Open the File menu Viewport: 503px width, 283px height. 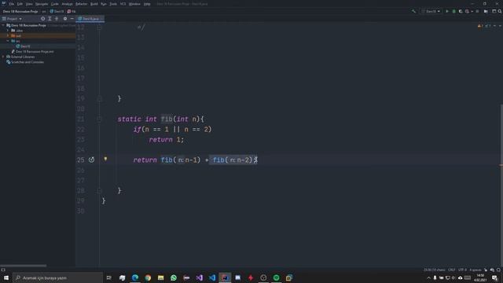point(12,4)
